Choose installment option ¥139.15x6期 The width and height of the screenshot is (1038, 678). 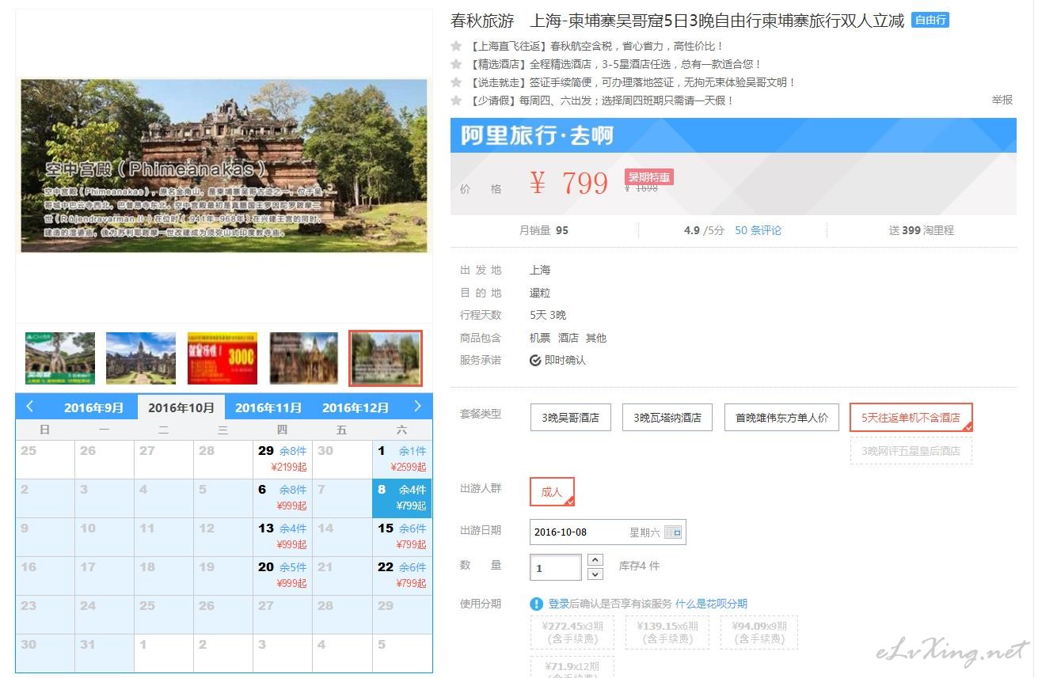coord(667,632)
